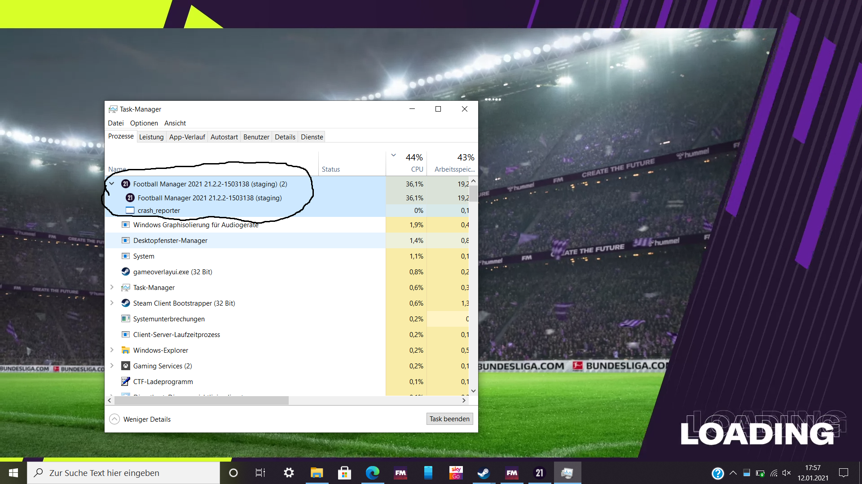Open the Ansicht menu
The width and height of the screenshot is (862, 484).
tap(175, 123)
